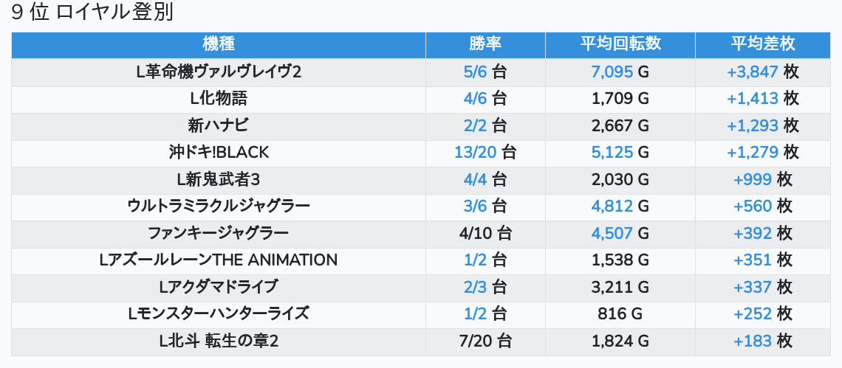842x368 pixels.
Task: Open the L革命機ヴァルヴレイヴ2 machine row
Action: click(219, 72)
